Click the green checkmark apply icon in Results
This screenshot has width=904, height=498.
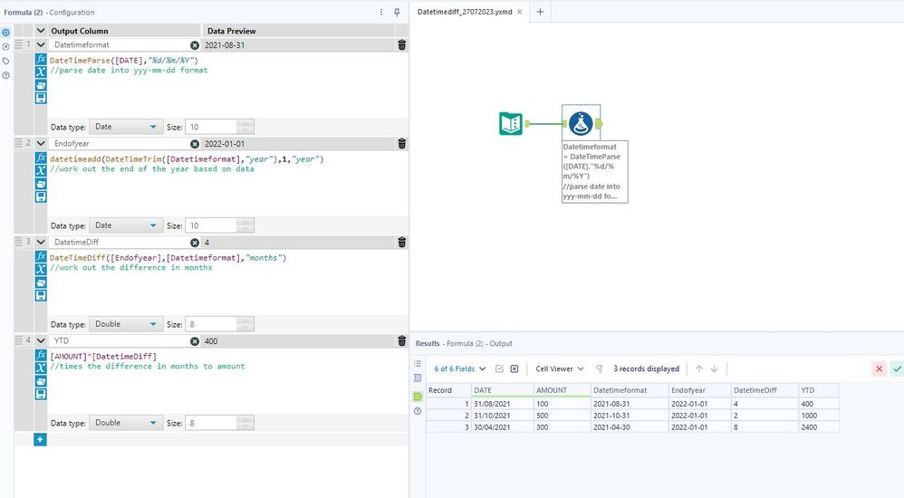pos(897,369)
